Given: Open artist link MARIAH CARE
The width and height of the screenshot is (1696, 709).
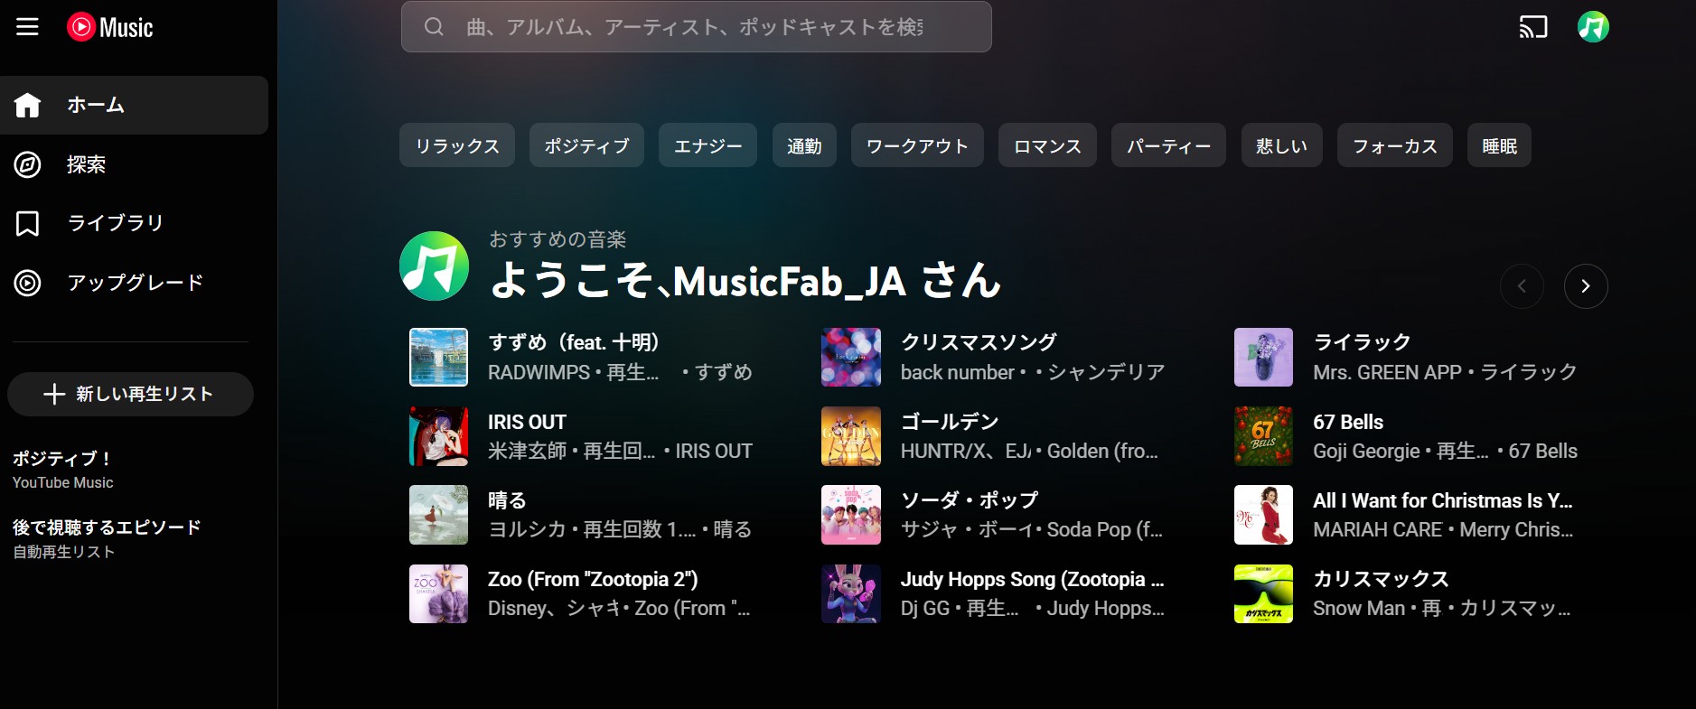Looking at the screenshot, I should 1377,529.
